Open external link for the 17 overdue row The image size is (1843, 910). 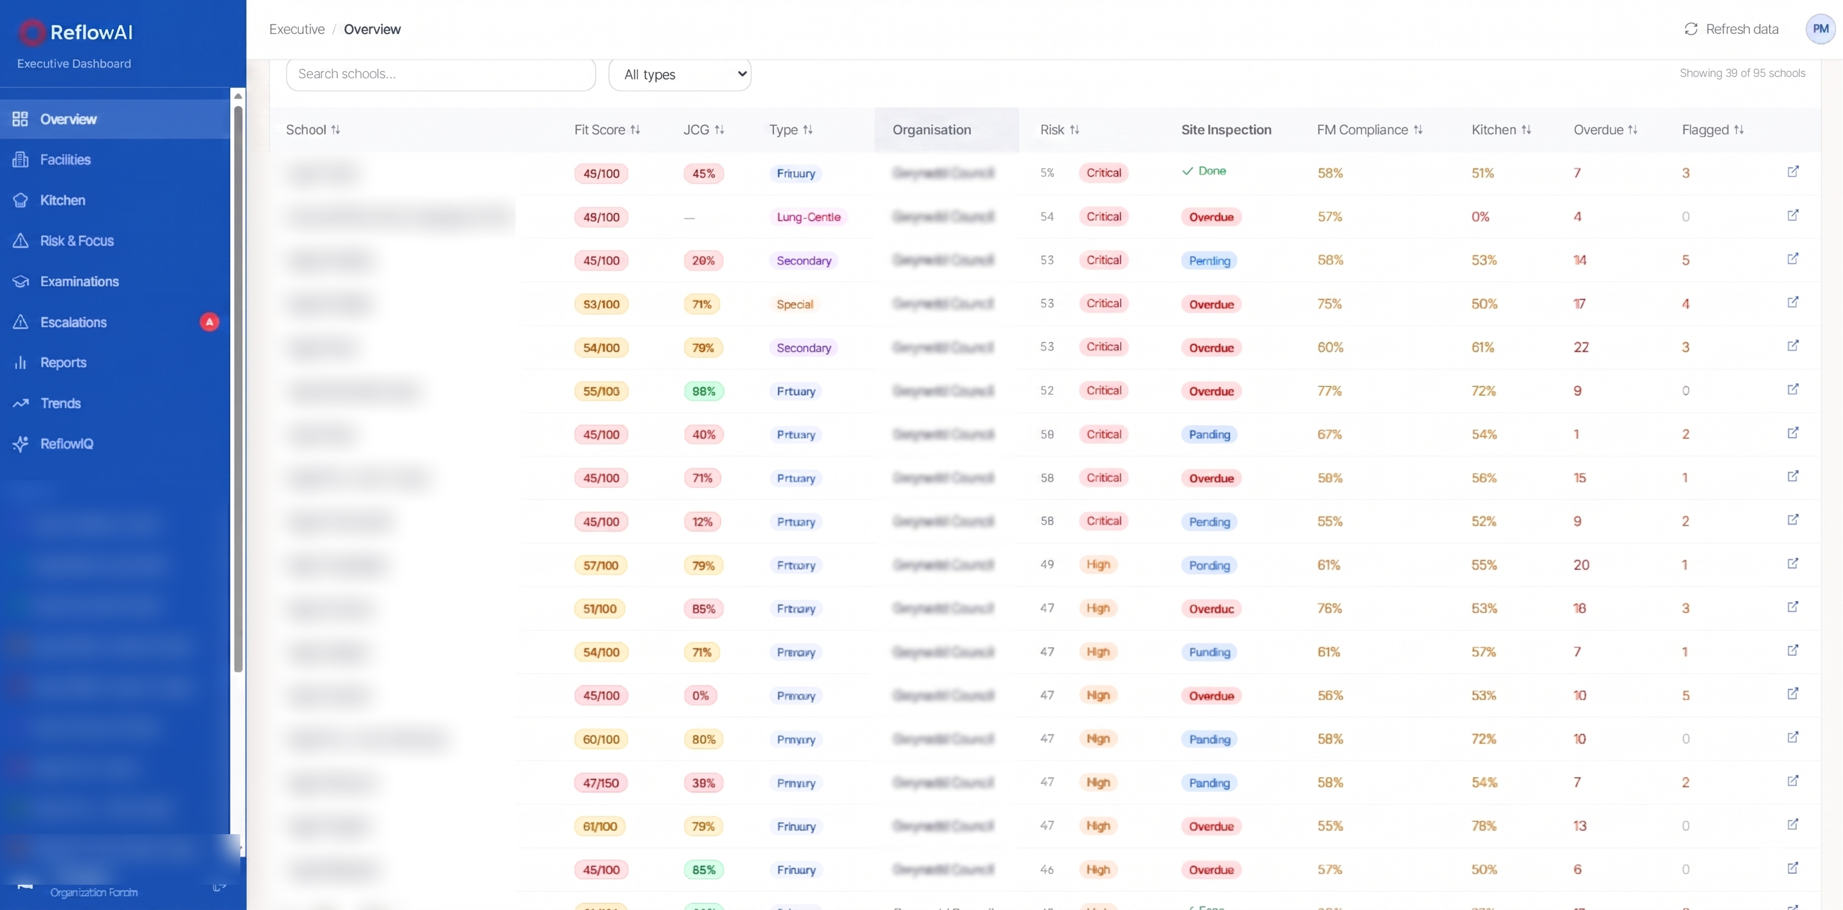[x=1793, y=302]
